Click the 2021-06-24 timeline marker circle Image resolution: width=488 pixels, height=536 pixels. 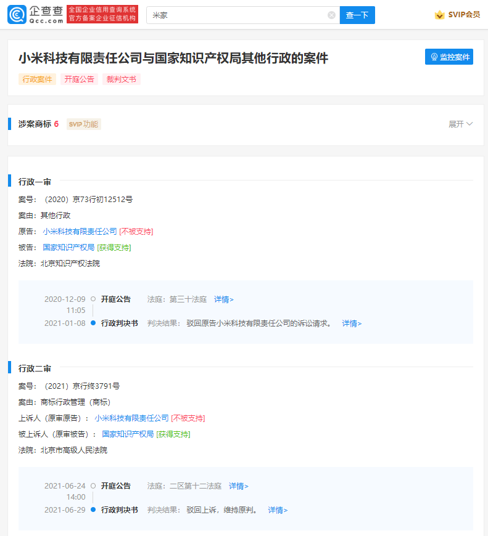(x=93, y=485)
